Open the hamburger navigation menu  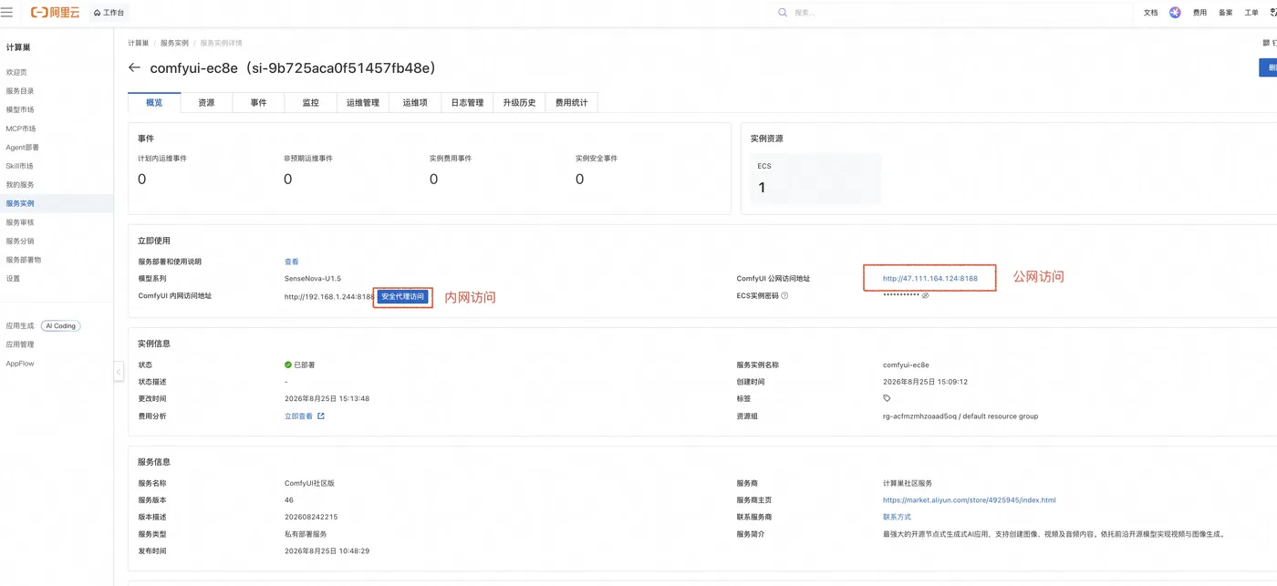coord(6,13)
